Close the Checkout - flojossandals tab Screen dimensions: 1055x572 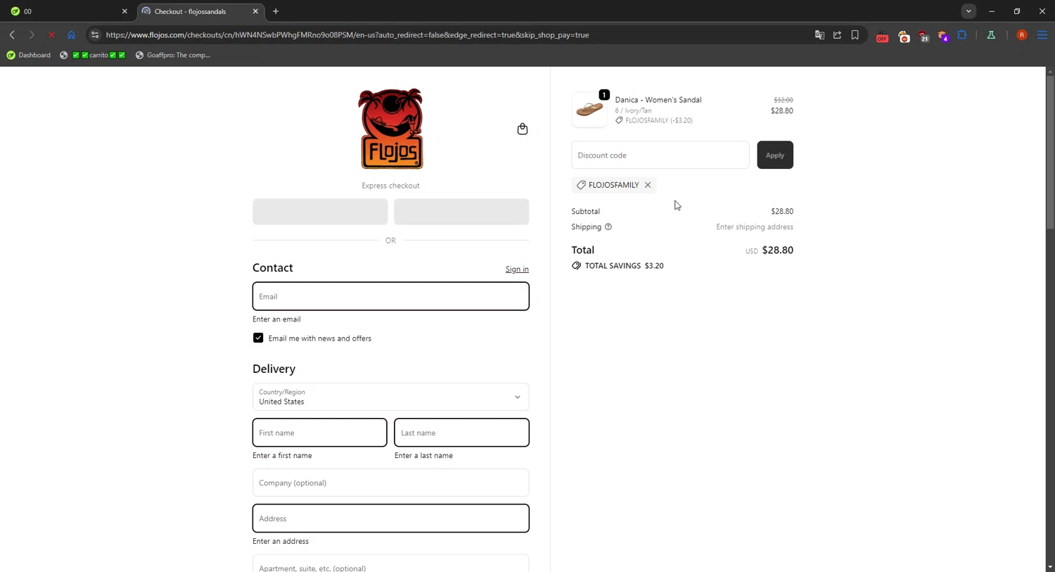point(255,11)
